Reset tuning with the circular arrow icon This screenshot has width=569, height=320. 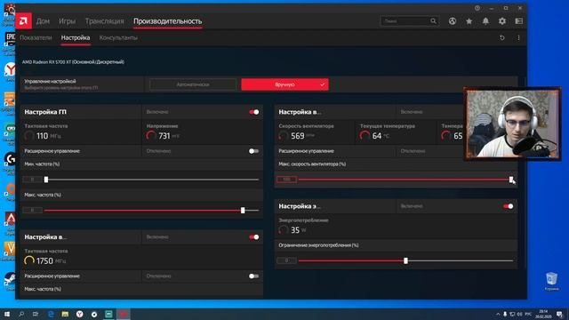[502, 37]
